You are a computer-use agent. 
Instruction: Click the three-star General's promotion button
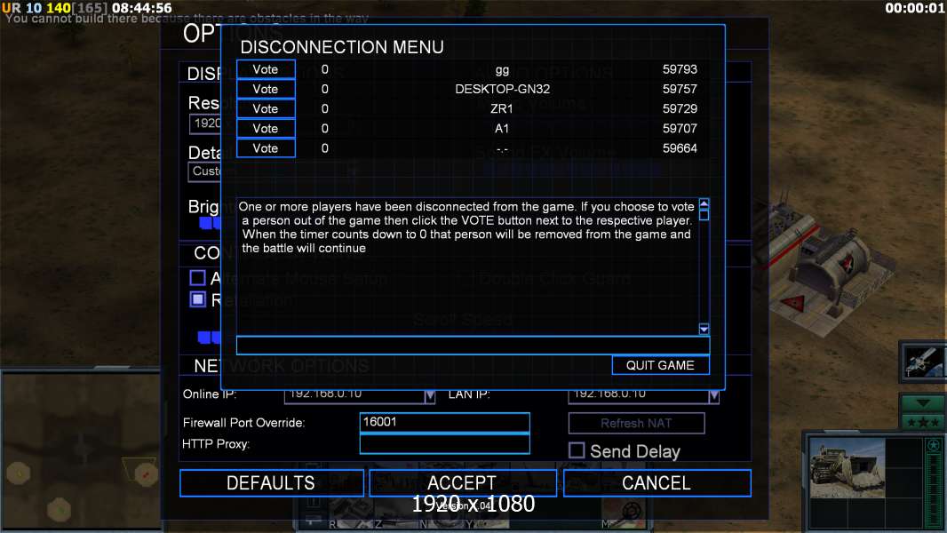923,422
